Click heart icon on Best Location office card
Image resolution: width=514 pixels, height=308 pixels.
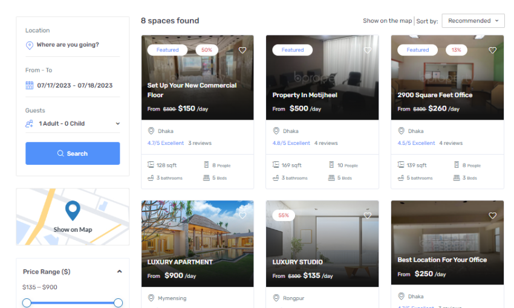pos(492,216)
